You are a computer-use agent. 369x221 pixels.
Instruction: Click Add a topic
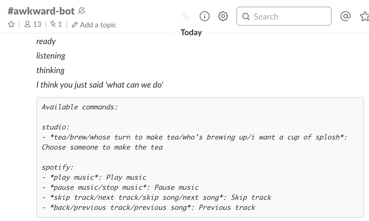point(94,25)
